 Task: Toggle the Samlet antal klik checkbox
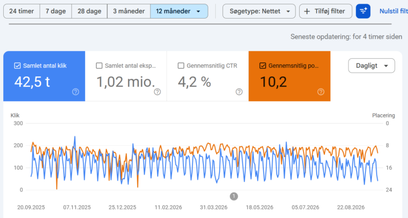(17, 66)
